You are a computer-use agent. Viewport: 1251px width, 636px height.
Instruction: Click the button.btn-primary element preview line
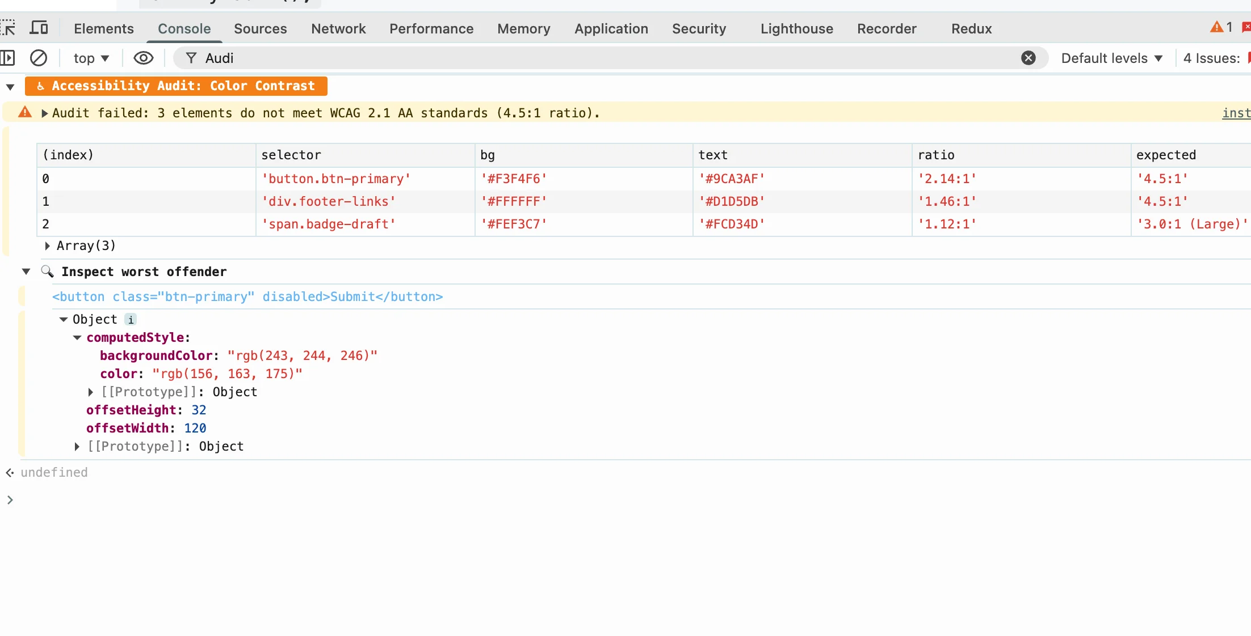coord(247,297)
